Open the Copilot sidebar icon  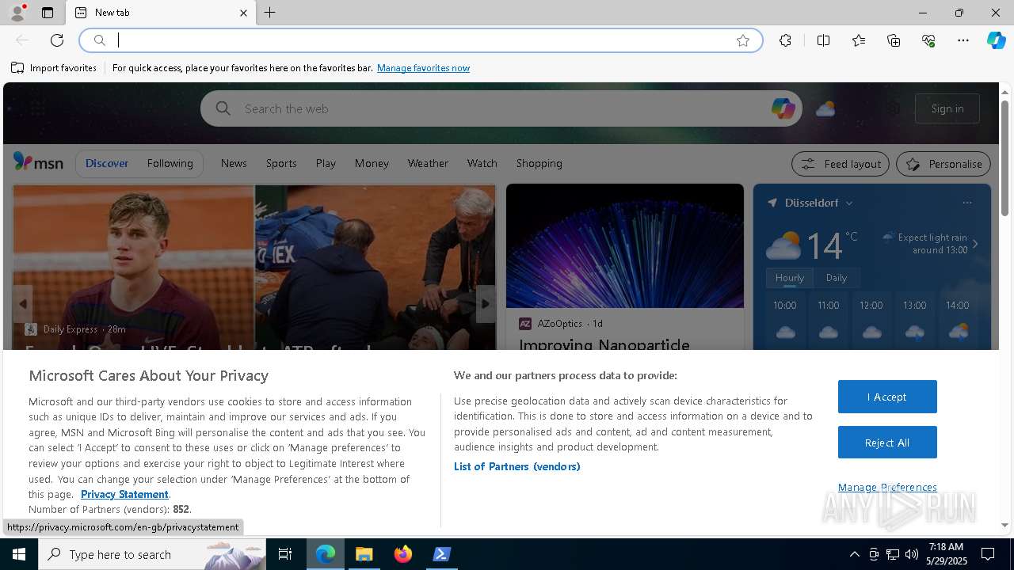(x=996, y=40)
